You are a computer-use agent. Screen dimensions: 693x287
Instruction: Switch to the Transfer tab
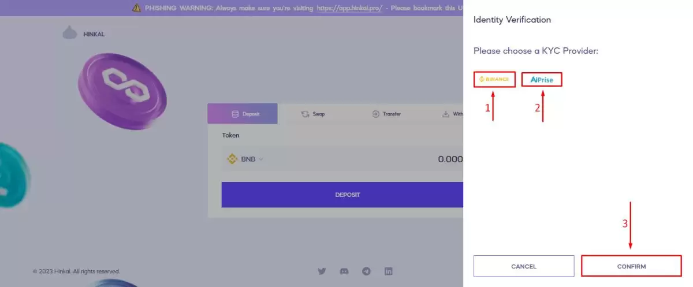point(386,114)
